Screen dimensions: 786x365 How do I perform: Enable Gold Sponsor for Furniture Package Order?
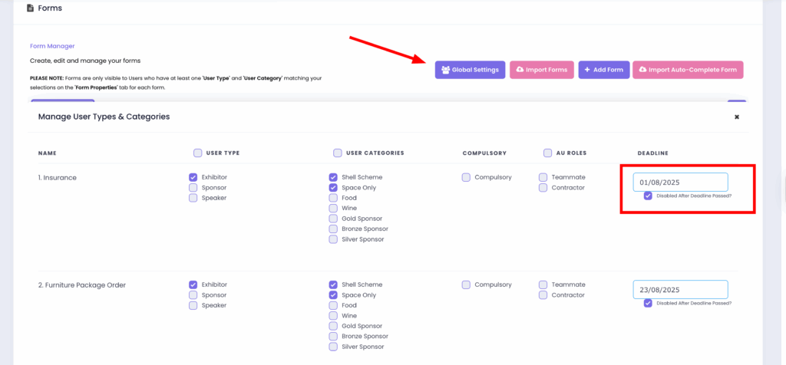333,326
